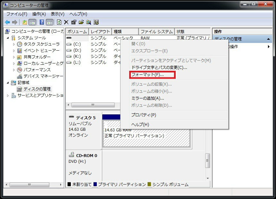Collapse the システム ツール tree node
This screenshot has width=276, height=199.
coord(8,38)
